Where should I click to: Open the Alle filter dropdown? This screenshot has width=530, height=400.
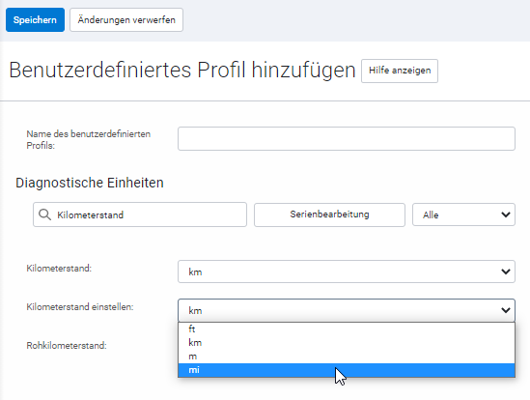coord(463,214)
